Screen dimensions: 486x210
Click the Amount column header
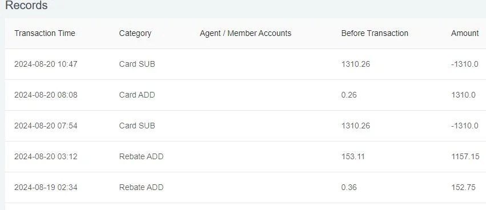[x=465, y=33]
